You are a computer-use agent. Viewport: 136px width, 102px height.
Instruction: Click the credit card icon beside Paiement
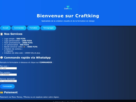coord(2,92)
